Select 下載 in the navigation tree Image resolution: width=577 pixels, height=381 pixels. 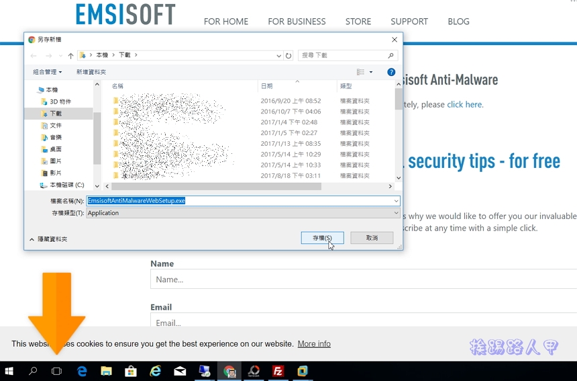52,114
